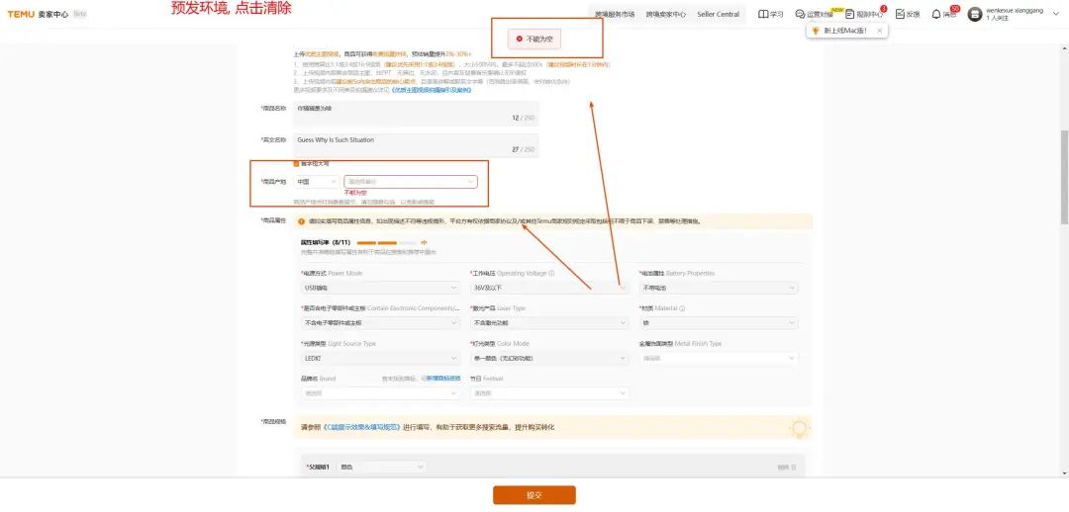This screenshot has height=512, width=1069.
Task: Expand the Power Mode USB dropdown
Action: coord(380,288)
